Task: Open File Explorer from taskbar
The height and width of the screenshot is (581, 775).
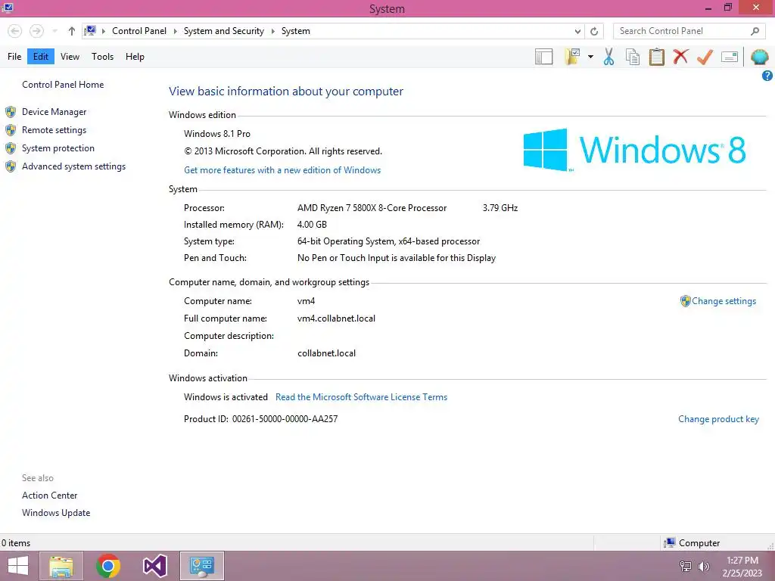Action: click(61, 566)
